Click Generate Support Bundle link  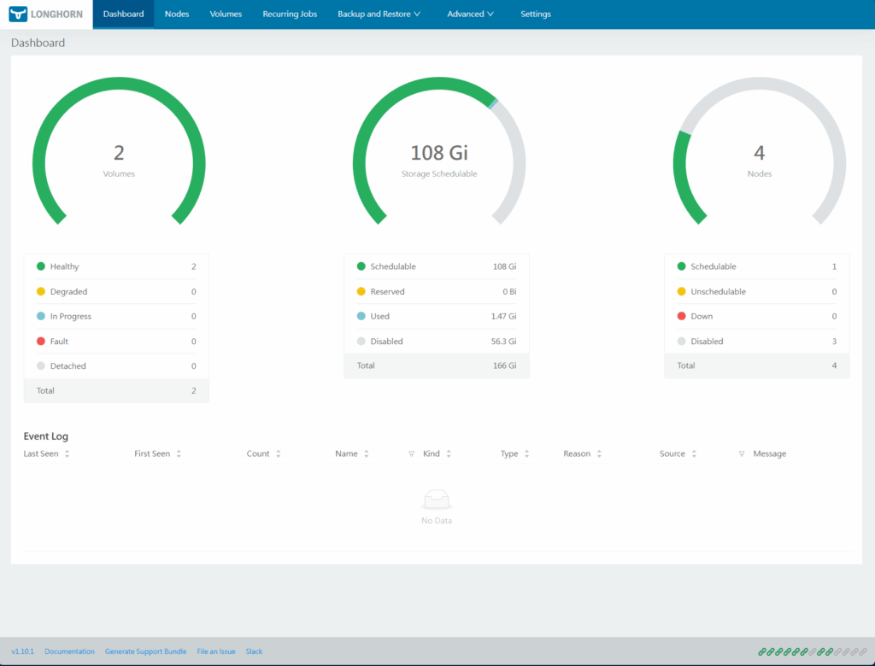(x=145, y=651)
